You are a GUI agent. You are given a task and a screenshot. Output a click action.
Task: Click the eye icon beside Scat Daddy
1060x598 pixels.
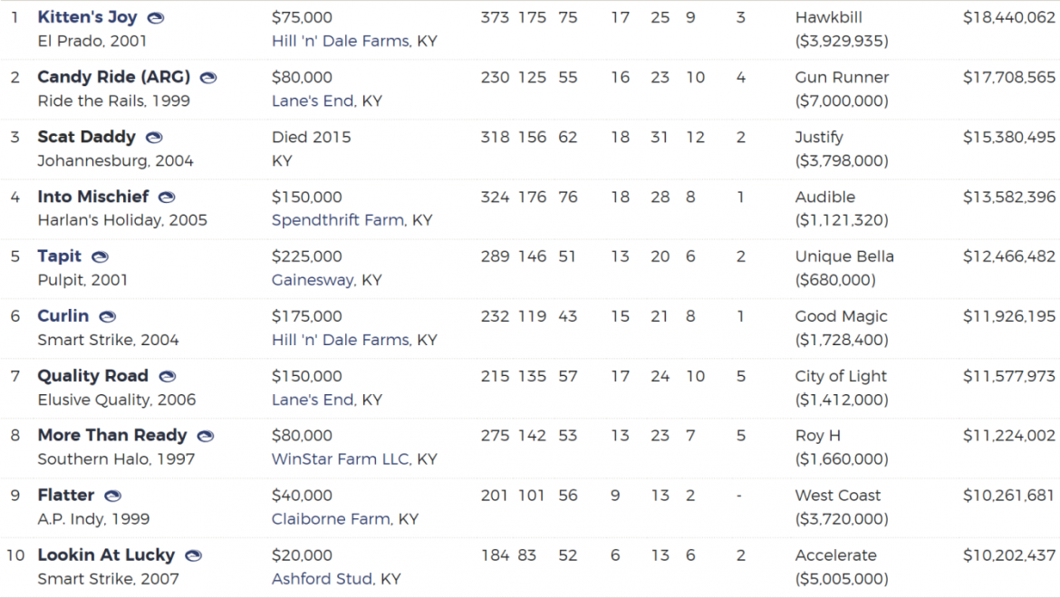(x=154, y=138)
